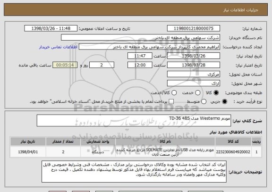The width and height of the screenshot is (272, 192).
Task: Click the quantity cell showing 2 in the goods table
Action: 63,152
